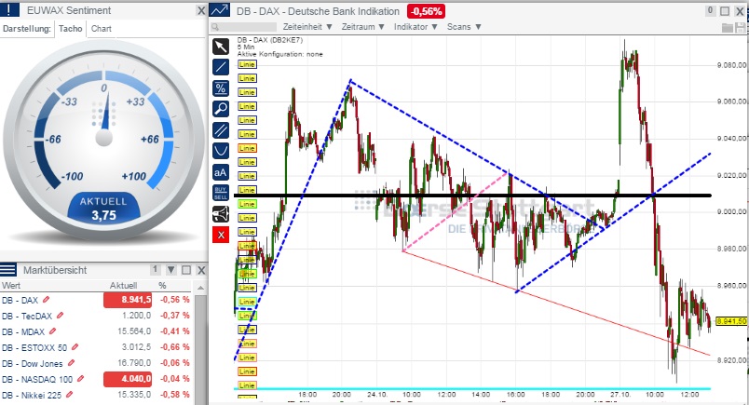Switch to the Chart view tab

click(x=102, y=29)
